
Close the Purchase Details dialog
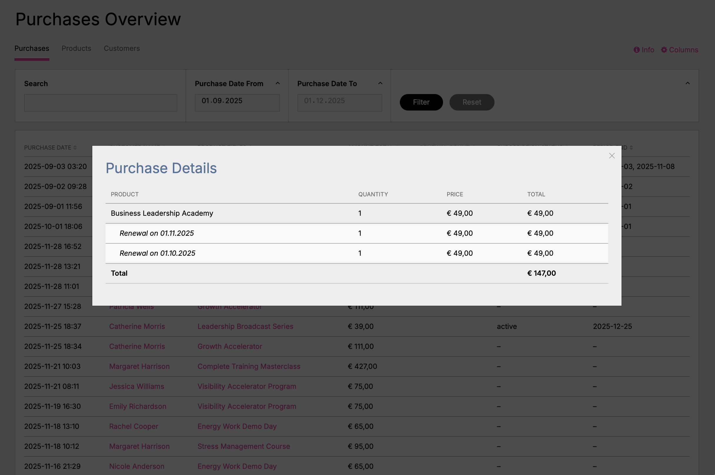point(612,156)
